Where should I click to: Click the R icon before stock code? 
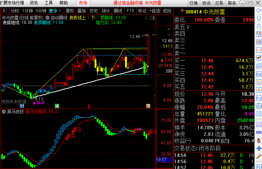click(182, 11)
